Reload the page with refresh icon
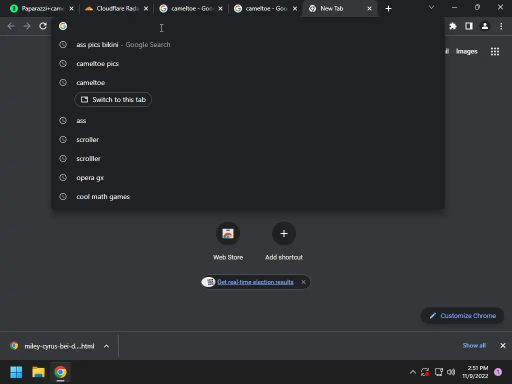The width and height of the screenshot is (512, 384). point(43,26)
